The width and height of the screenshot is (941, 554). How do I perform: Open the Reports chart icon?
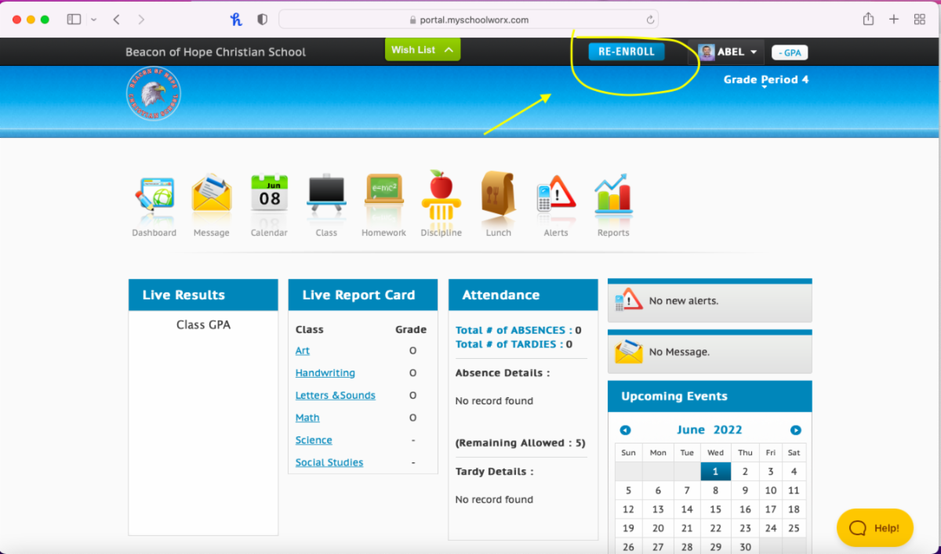coord(613,194)
